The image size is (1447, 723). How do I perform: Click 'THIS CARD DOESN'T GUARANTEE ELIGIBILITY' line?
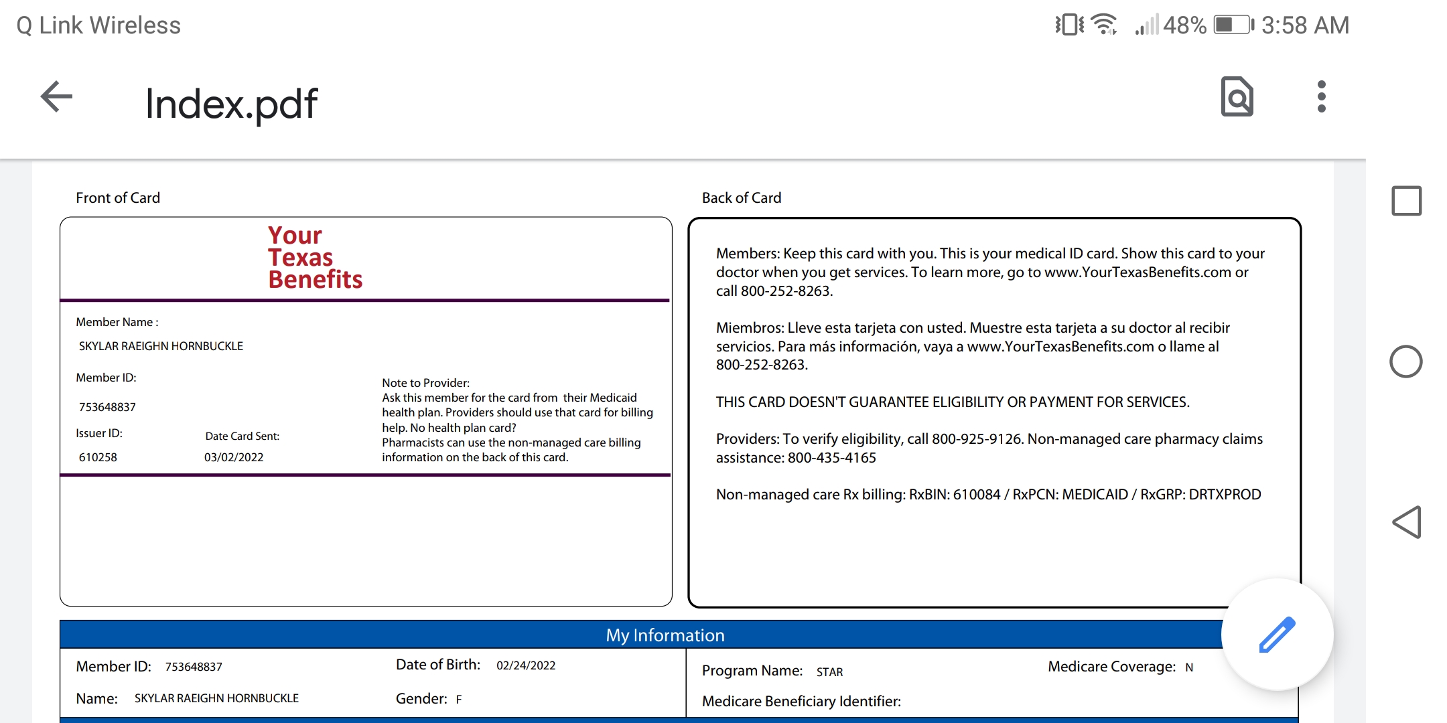953,402
